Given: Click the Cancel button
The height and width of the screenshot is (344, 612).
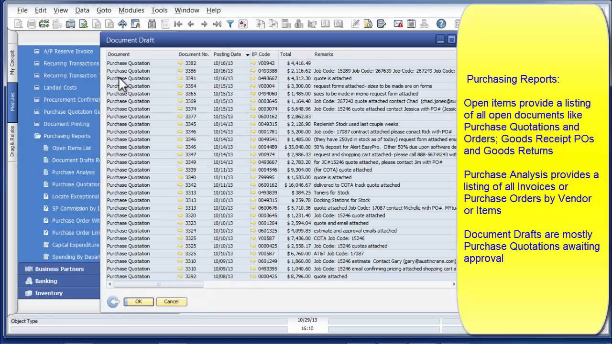Looking at the screenshot, I should [x=171, y=301].
